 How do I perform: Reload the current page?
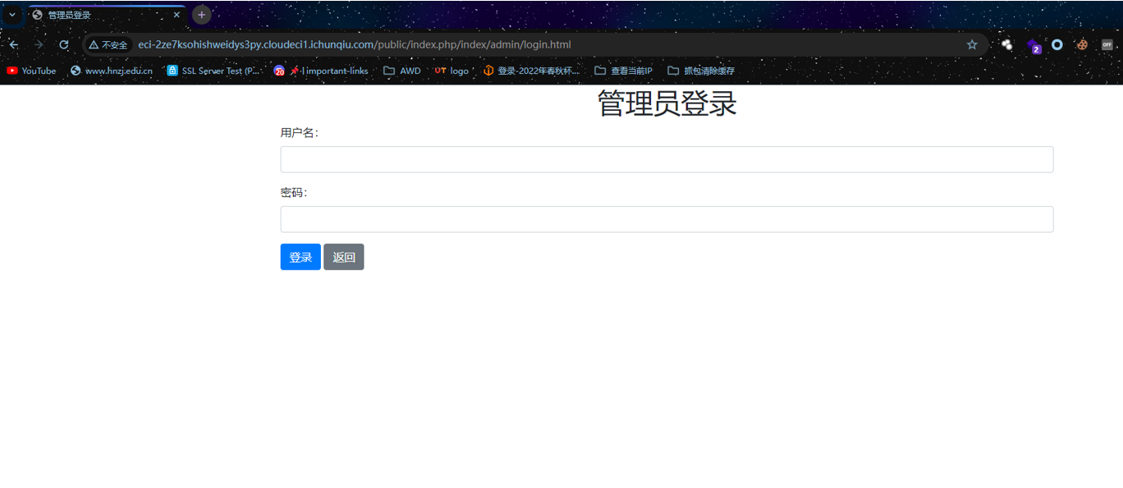pos(64,44)
